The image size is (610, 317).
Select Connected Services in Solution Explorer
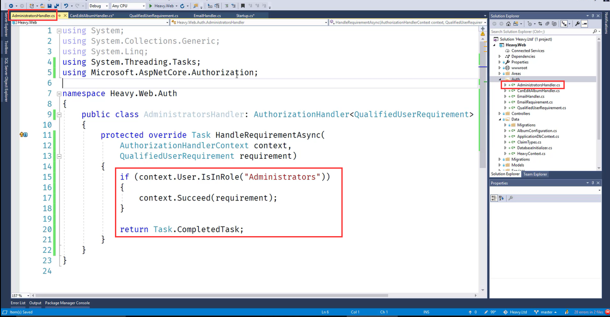coord(528,50)
